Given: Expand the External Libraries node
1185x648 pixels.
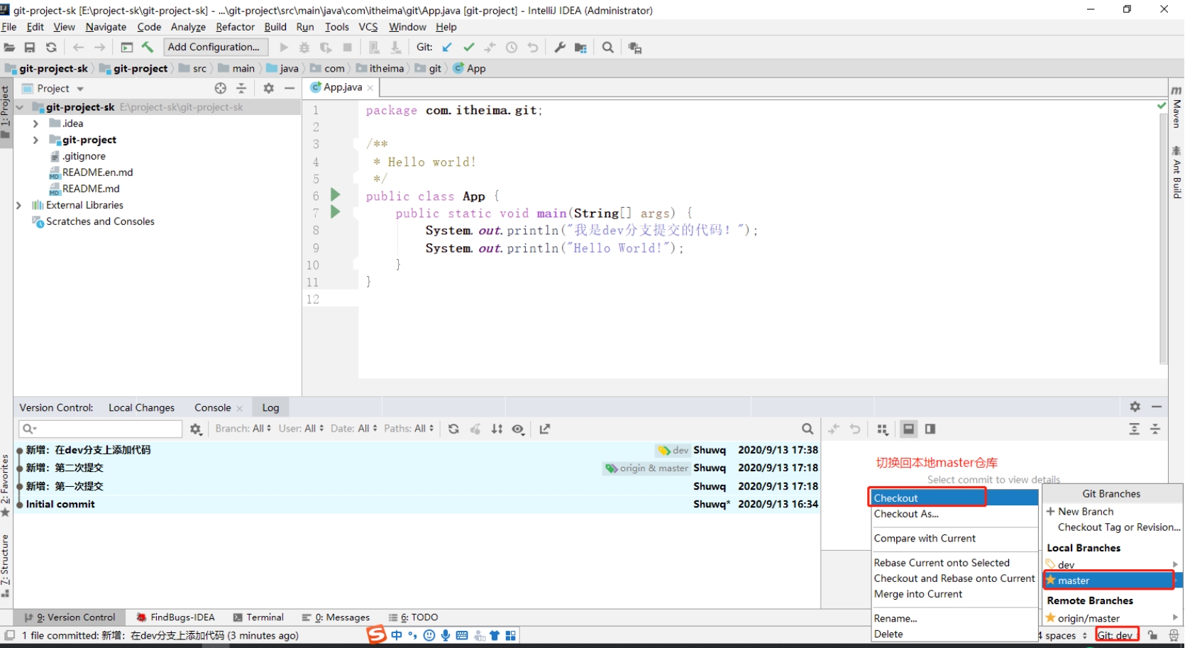Looking at the screenshot, I should pos(19,205).
